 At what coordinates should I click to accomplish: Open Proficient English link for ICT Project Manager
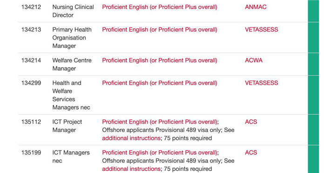[x=159, y=122]
